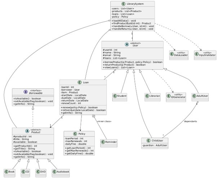The width and height of the screenshot is (217, 178).
Task: Click the abstract Product 'A' icon
Action: click(27, 131)
